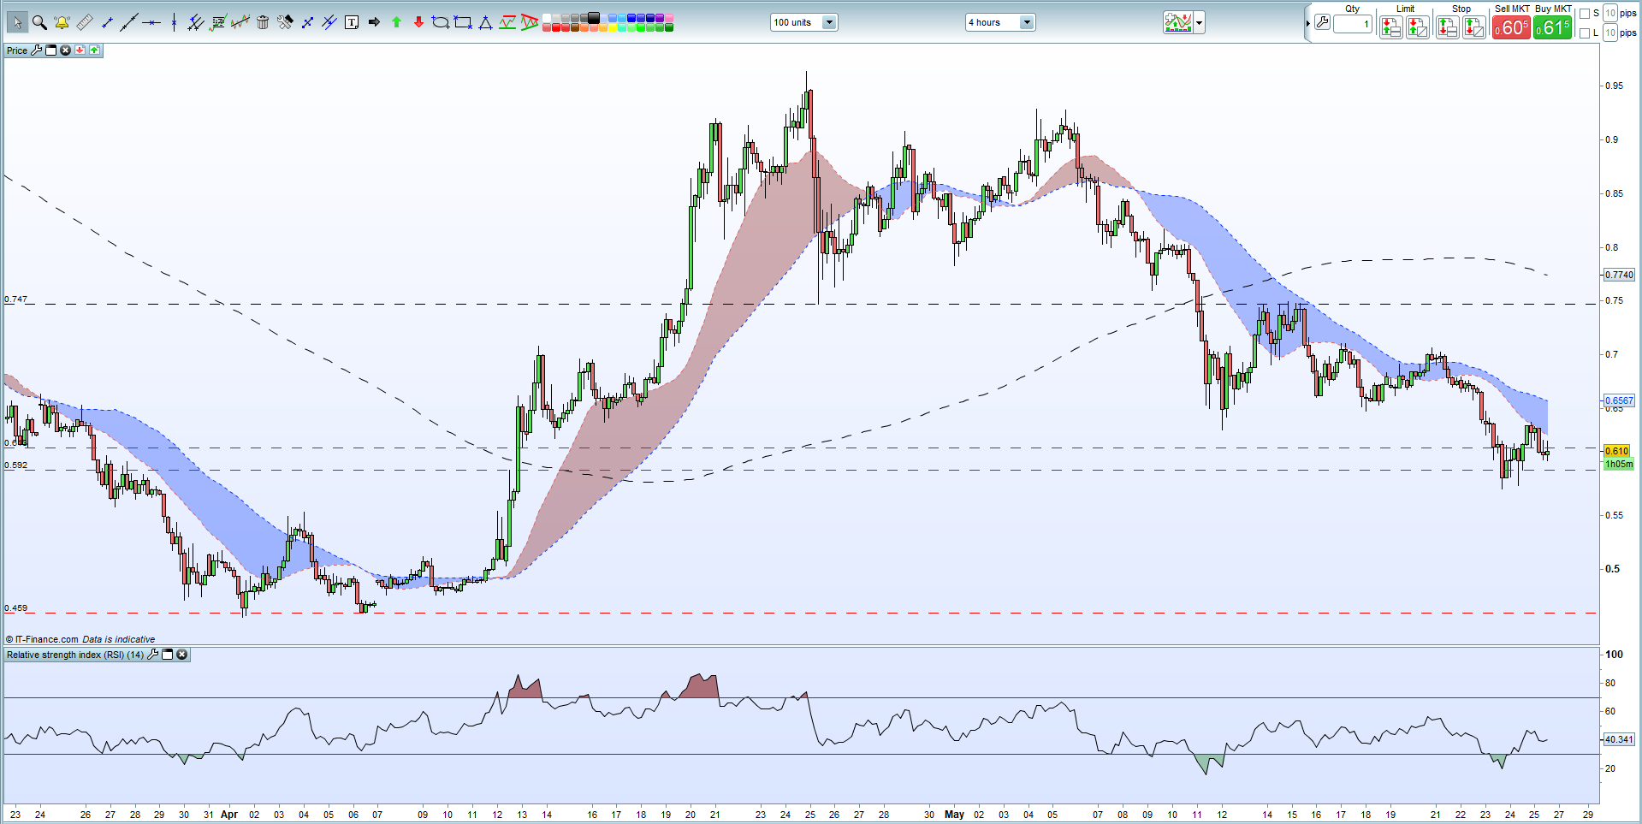This screenshot has height=824, width=1642.
Task: Open Price panel wrench settings
Action: pyautogui.click(x=36, y=50)
